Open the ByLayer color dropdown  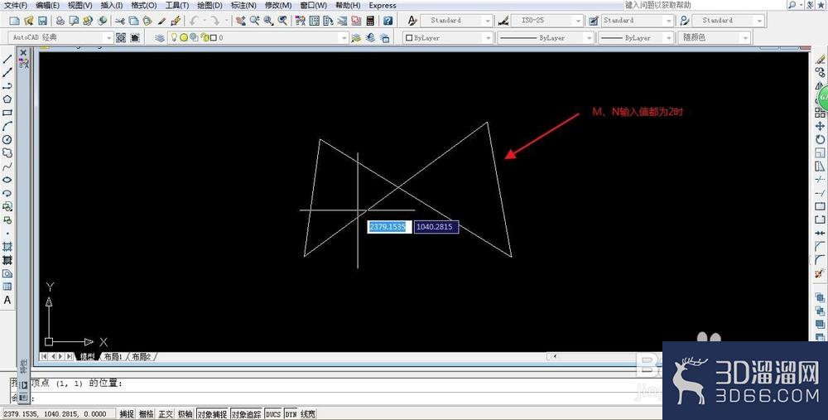448,37
